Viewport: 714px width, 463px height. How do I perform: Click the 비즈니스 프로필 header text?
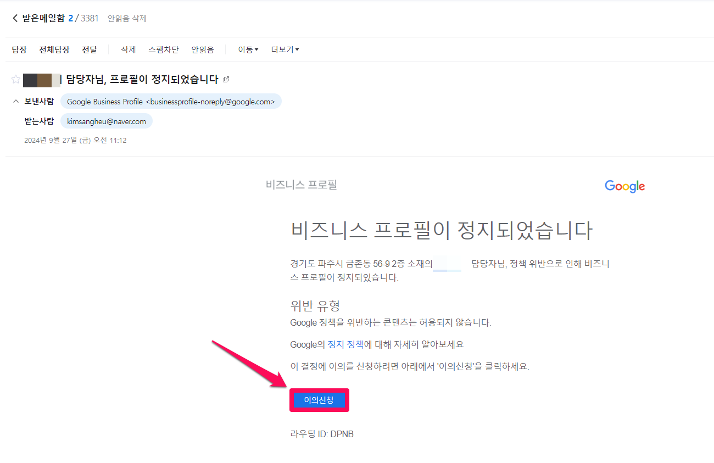point(301,185)
